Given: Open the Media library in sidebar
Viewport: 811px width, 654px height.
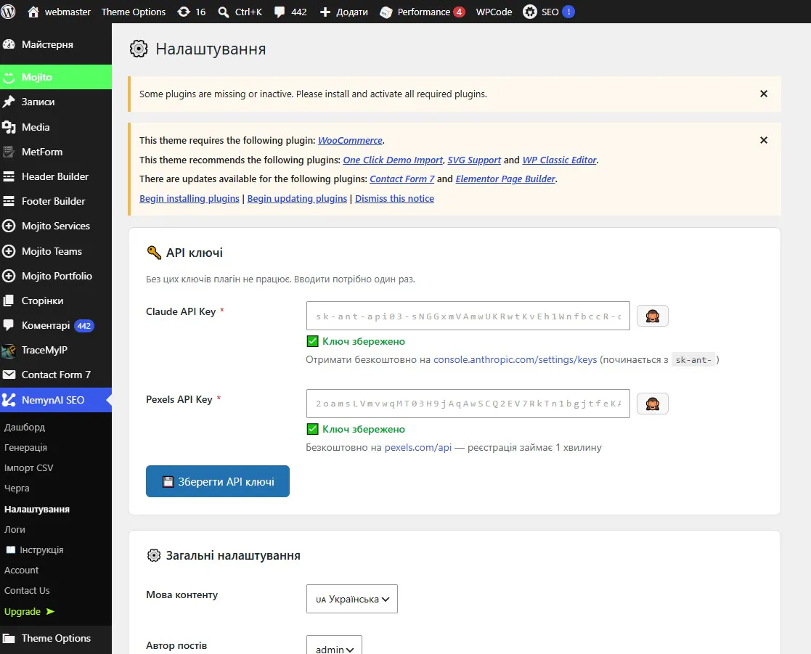Looking at the screenshot, I should coord(56,127).
